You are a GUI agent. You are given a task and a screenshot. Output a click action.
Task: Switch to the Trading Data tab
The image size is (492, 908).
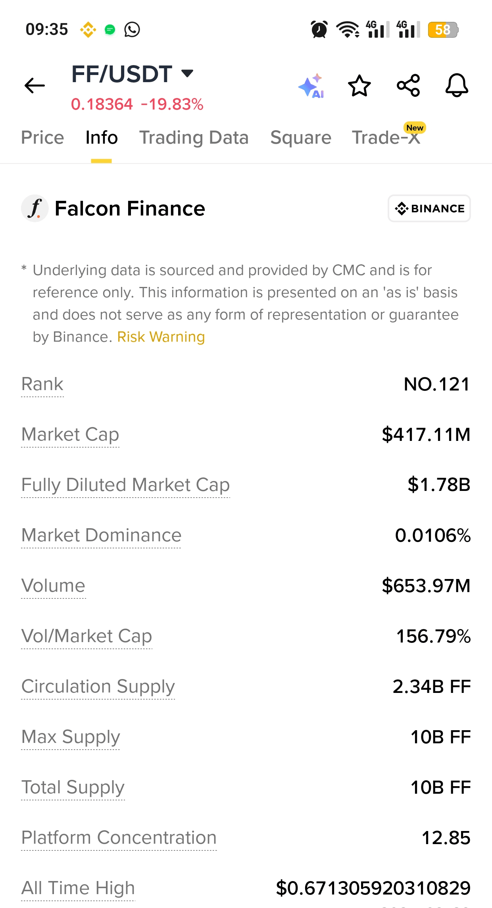pyautogui.click(x=194, y=138)
